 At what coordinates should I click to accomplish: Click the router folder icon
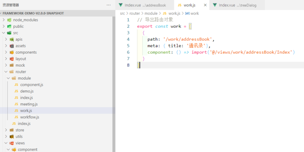pyautogui.click(x=12, y=72)
